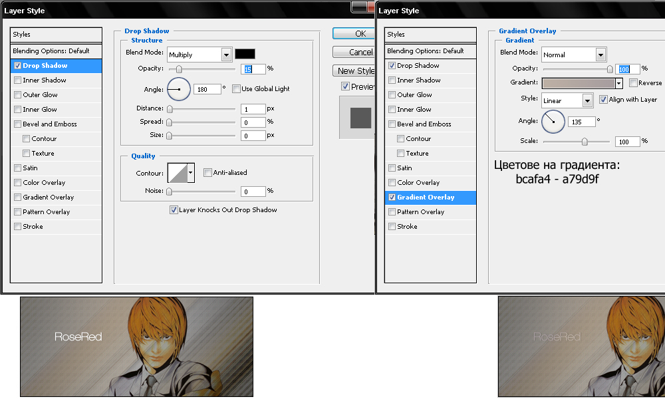Click the Gradient Overlay angle dial
The width and height of the screenshot is (665, 399).
tap(553, 121)
